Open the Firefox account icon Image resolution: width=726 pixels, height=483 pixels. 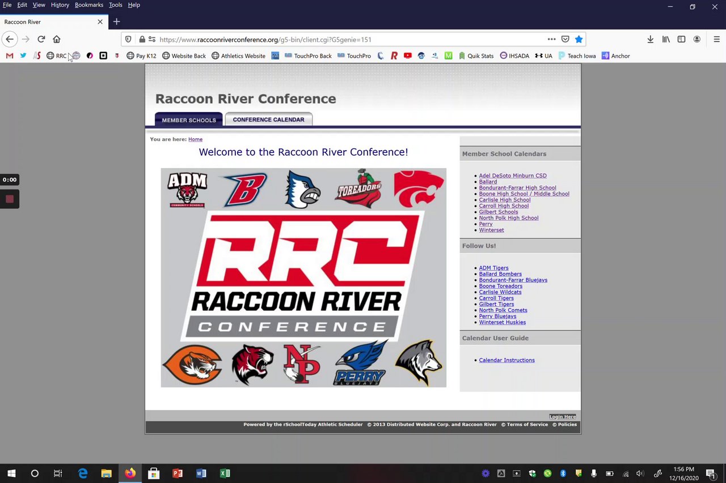coord(697,39)
